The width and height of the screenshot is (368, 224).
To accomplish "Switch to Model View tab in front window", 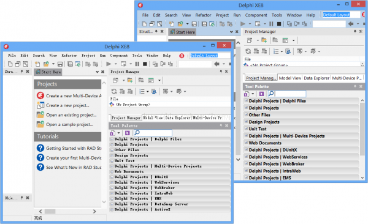I will tap(153, 118).
